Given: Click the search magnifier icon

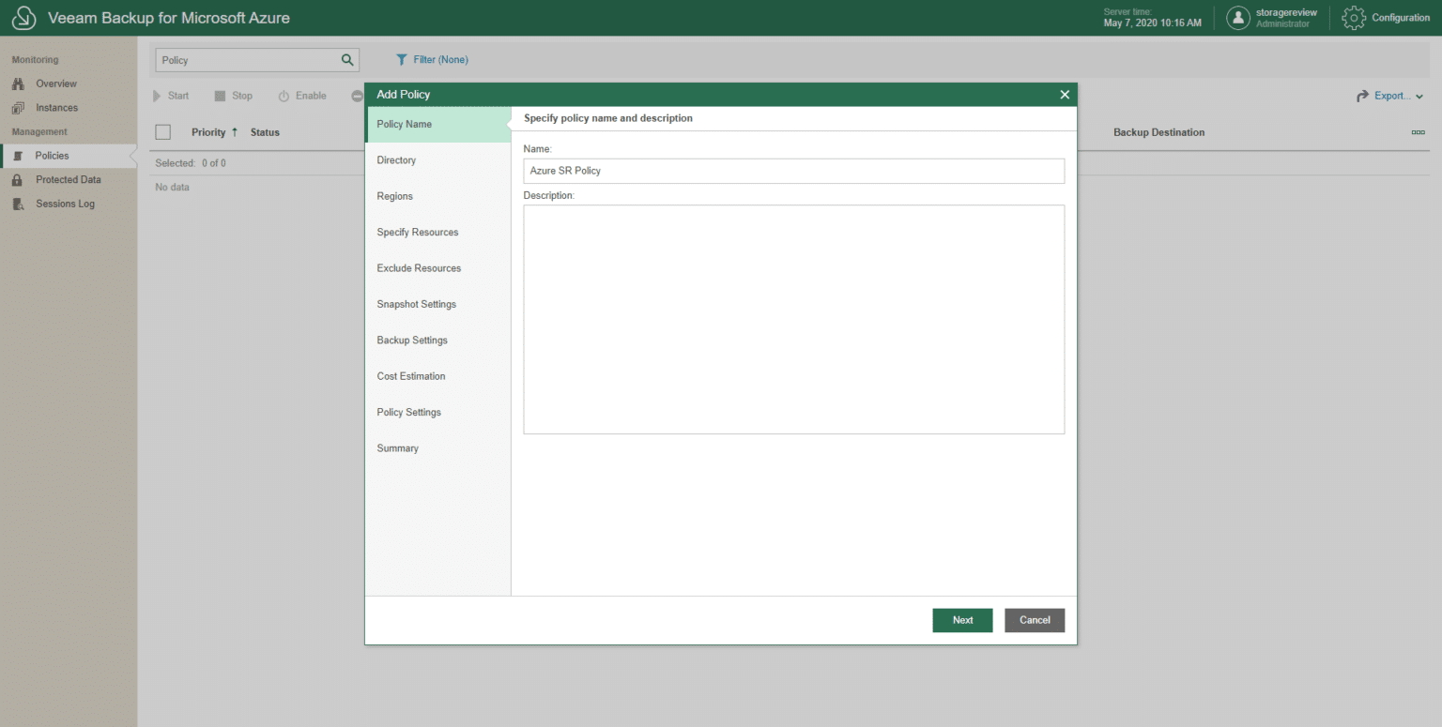Looking at the screenshot, I should tap(347, 60).
